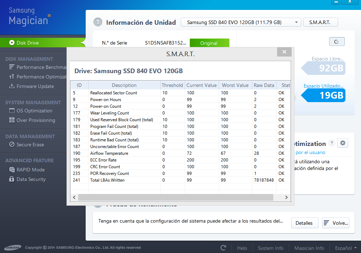Click the S.M.A.R.T. button

coord(321,22)
